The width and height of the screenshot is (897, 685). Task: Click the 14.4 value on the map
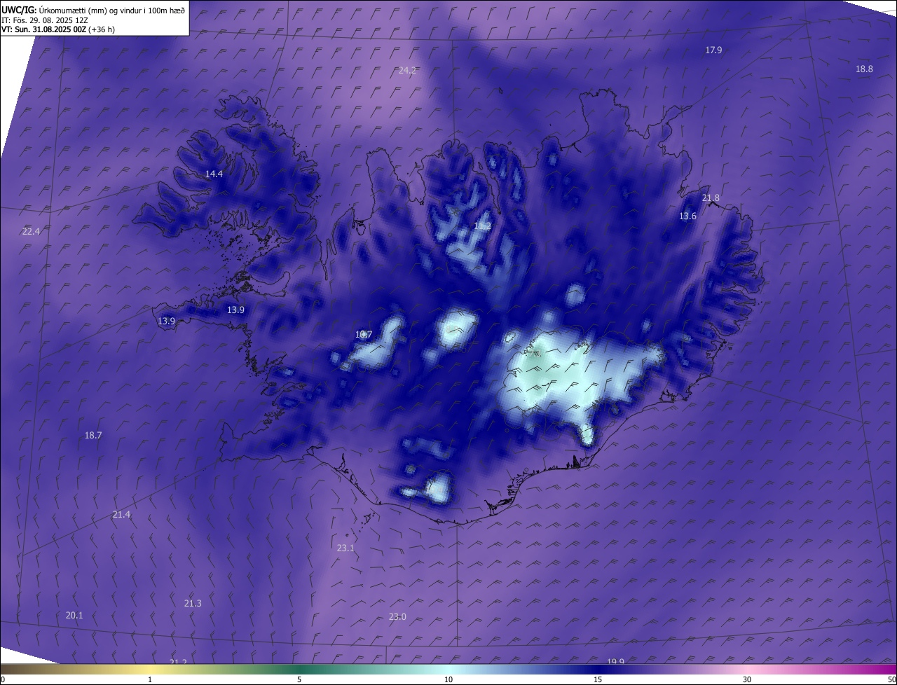214,174
